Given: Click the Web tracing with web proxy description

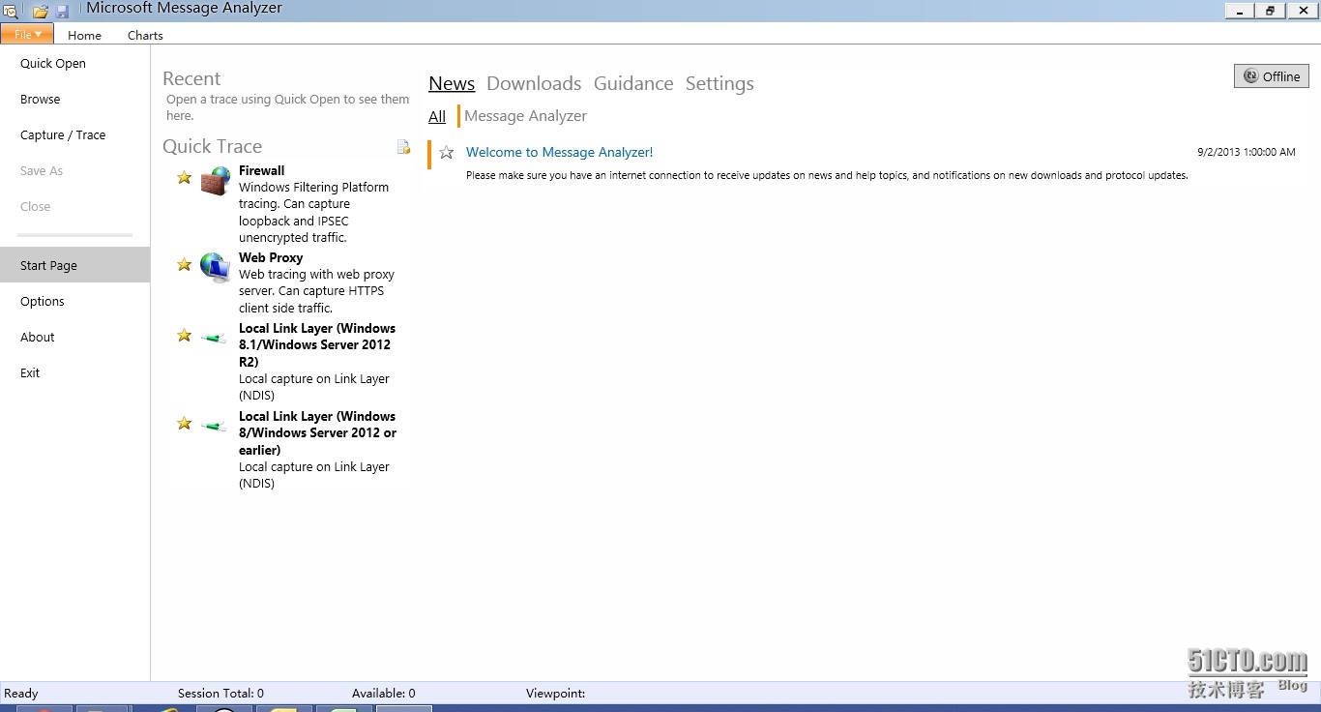Looking at the screenshot, I should (316, 291).
